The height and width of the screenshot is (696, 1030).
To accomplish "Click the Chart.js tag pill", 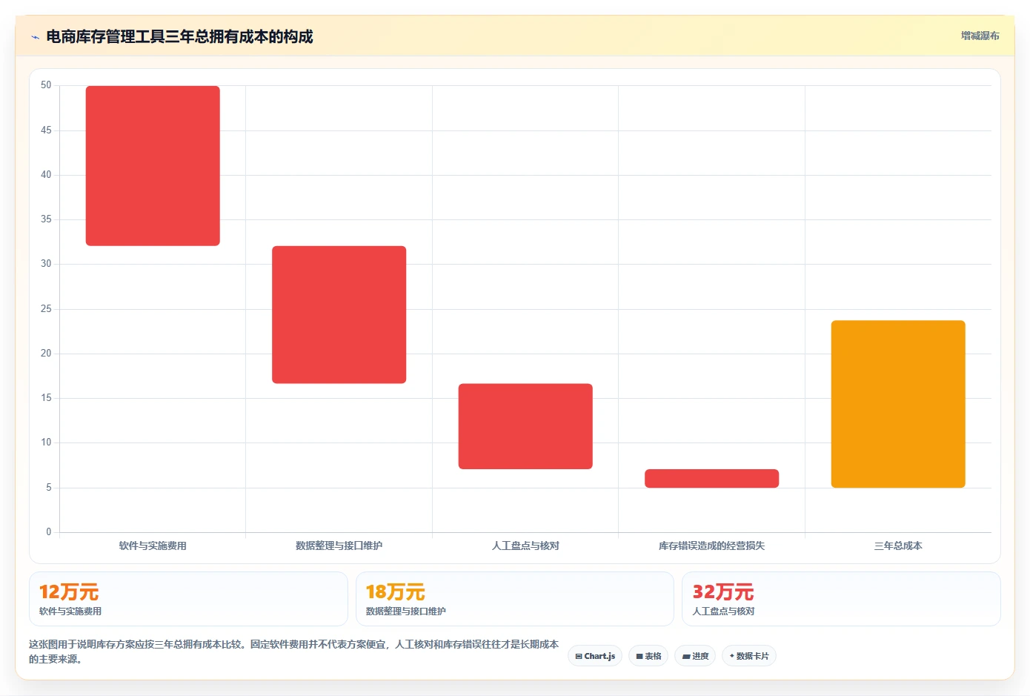I will (x=595, y=656).
